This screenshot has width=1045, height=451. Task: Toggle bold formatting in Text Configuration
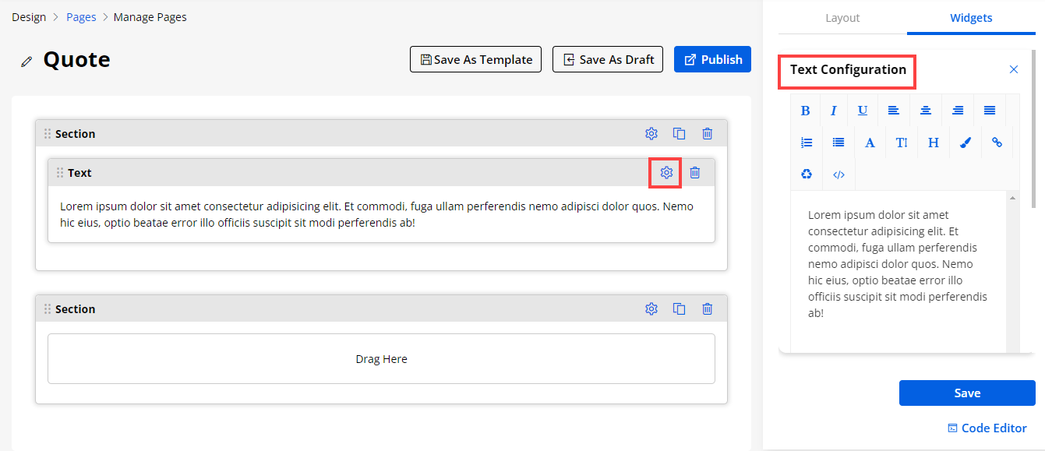806,111
